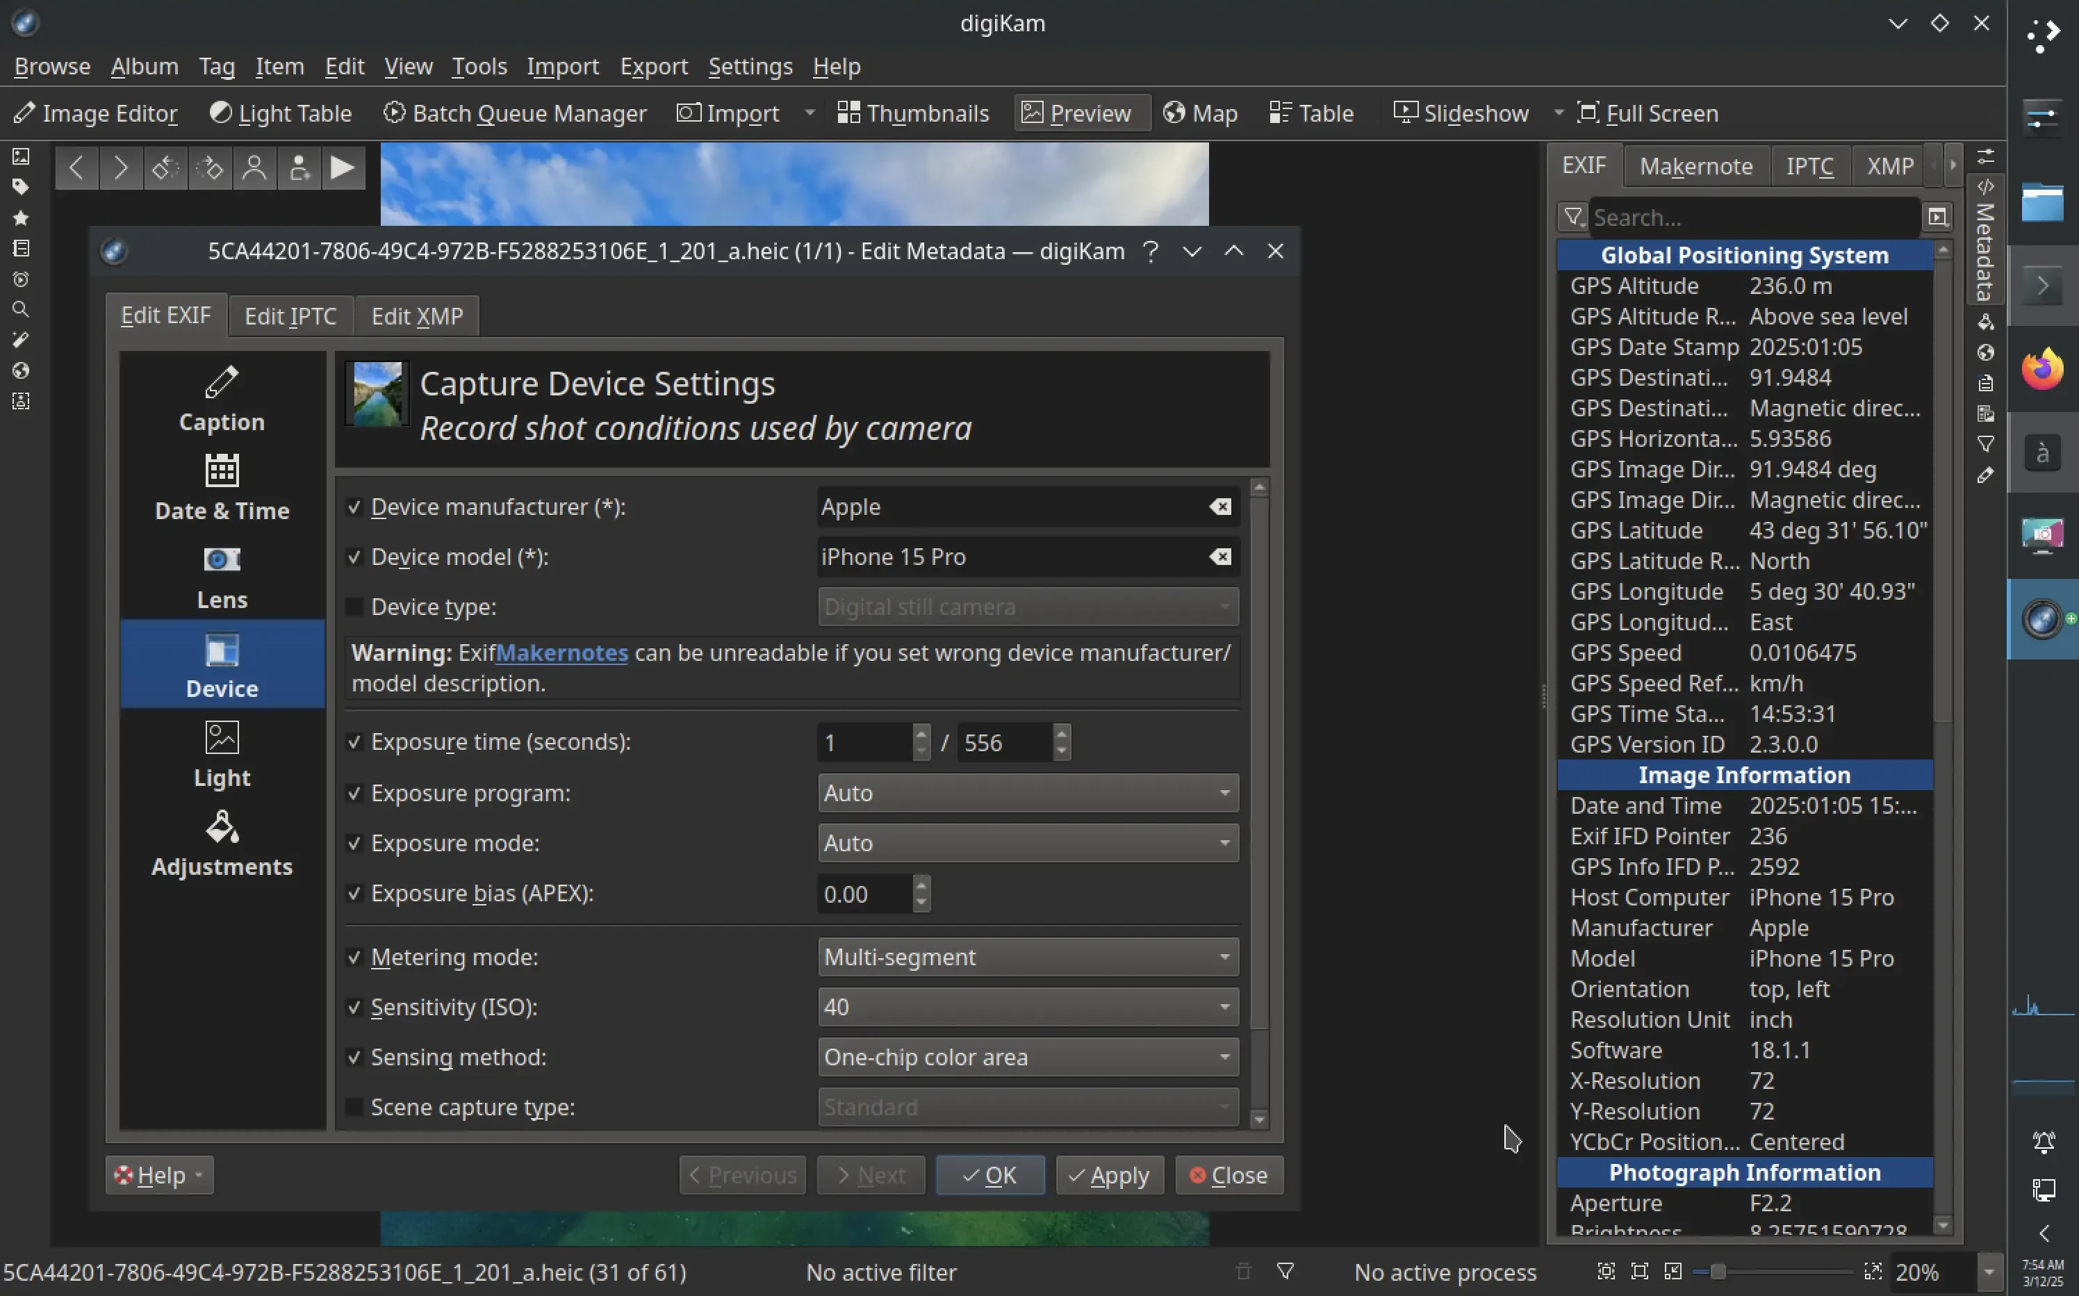Image resolution: width=2079 pixels, height=1296 pixels.
Task: Open the Export menu
Action: pos(654,66)
